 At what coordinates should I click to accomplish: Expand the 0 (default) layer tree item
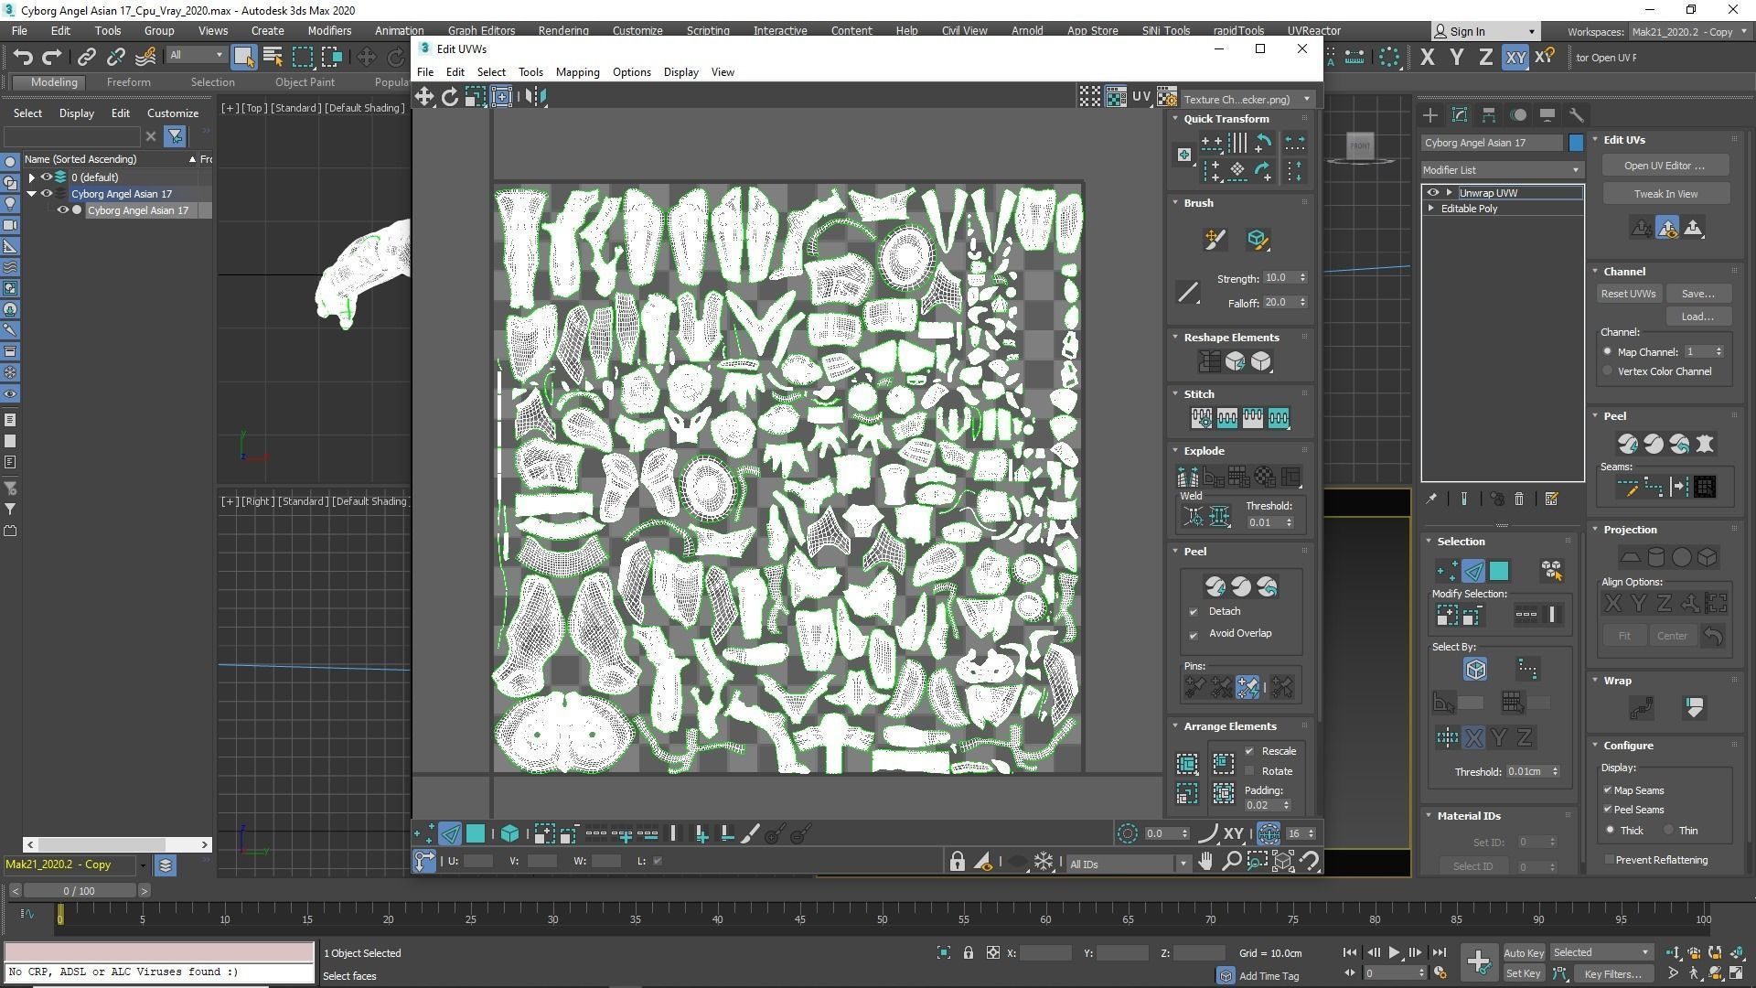[x=32, y=177]
